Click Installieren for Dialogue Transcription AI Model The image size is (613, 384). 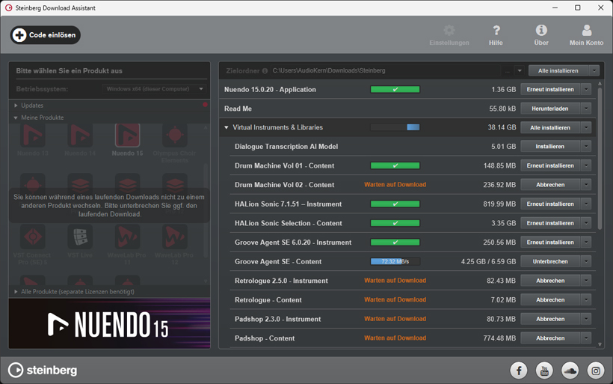[550, 147]
